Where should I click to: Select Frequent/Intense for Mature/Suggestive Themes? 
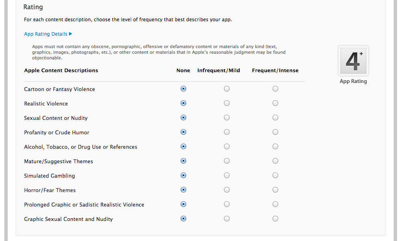tap(275, 161)
